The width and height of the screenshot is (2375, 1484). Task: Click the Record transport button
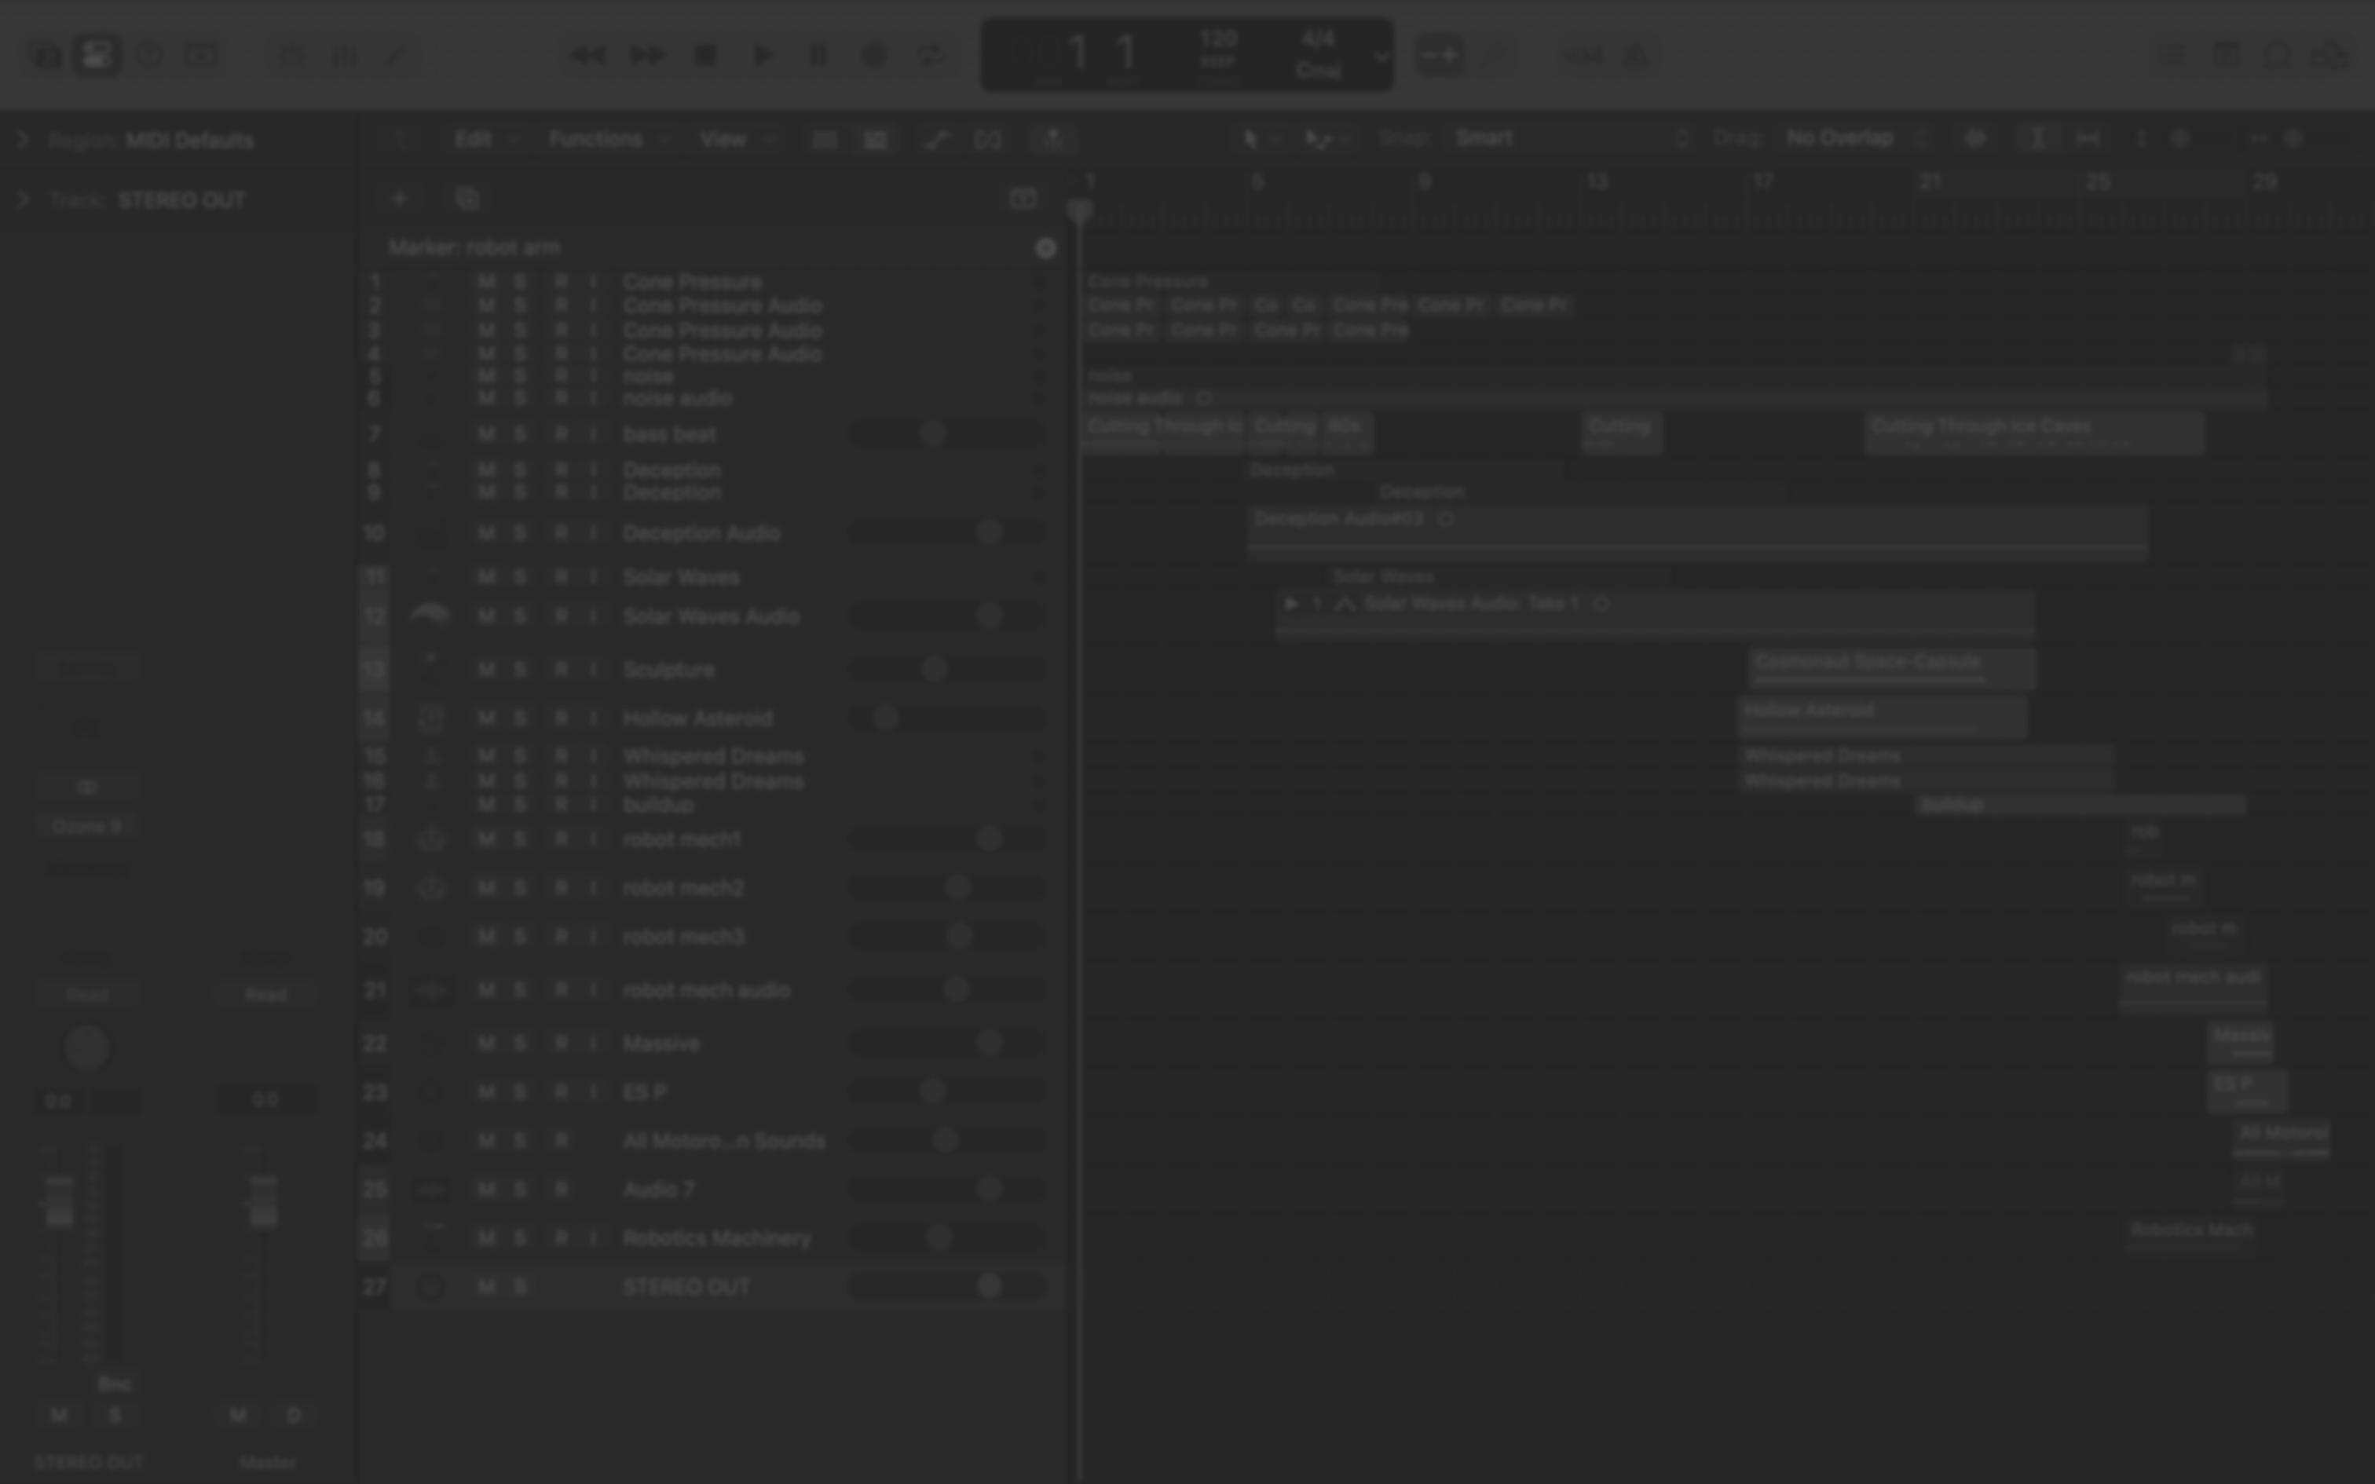click(874, 56)
